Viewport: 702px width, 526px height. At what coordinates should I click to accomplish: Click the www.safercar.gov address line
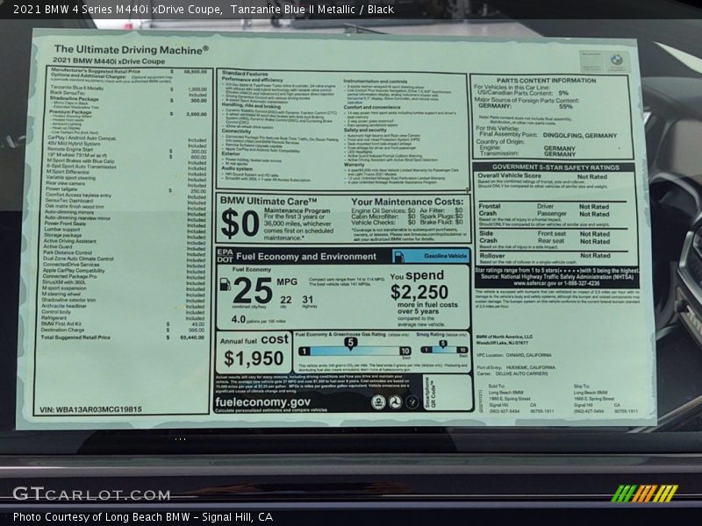(x=556, y=283)
